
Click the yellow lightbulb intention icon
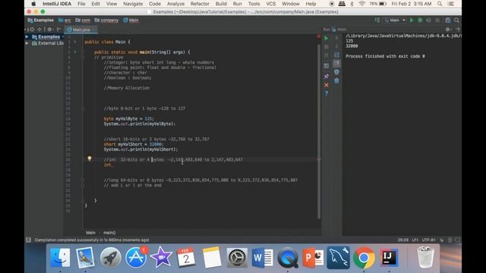[x=90, y=158]
